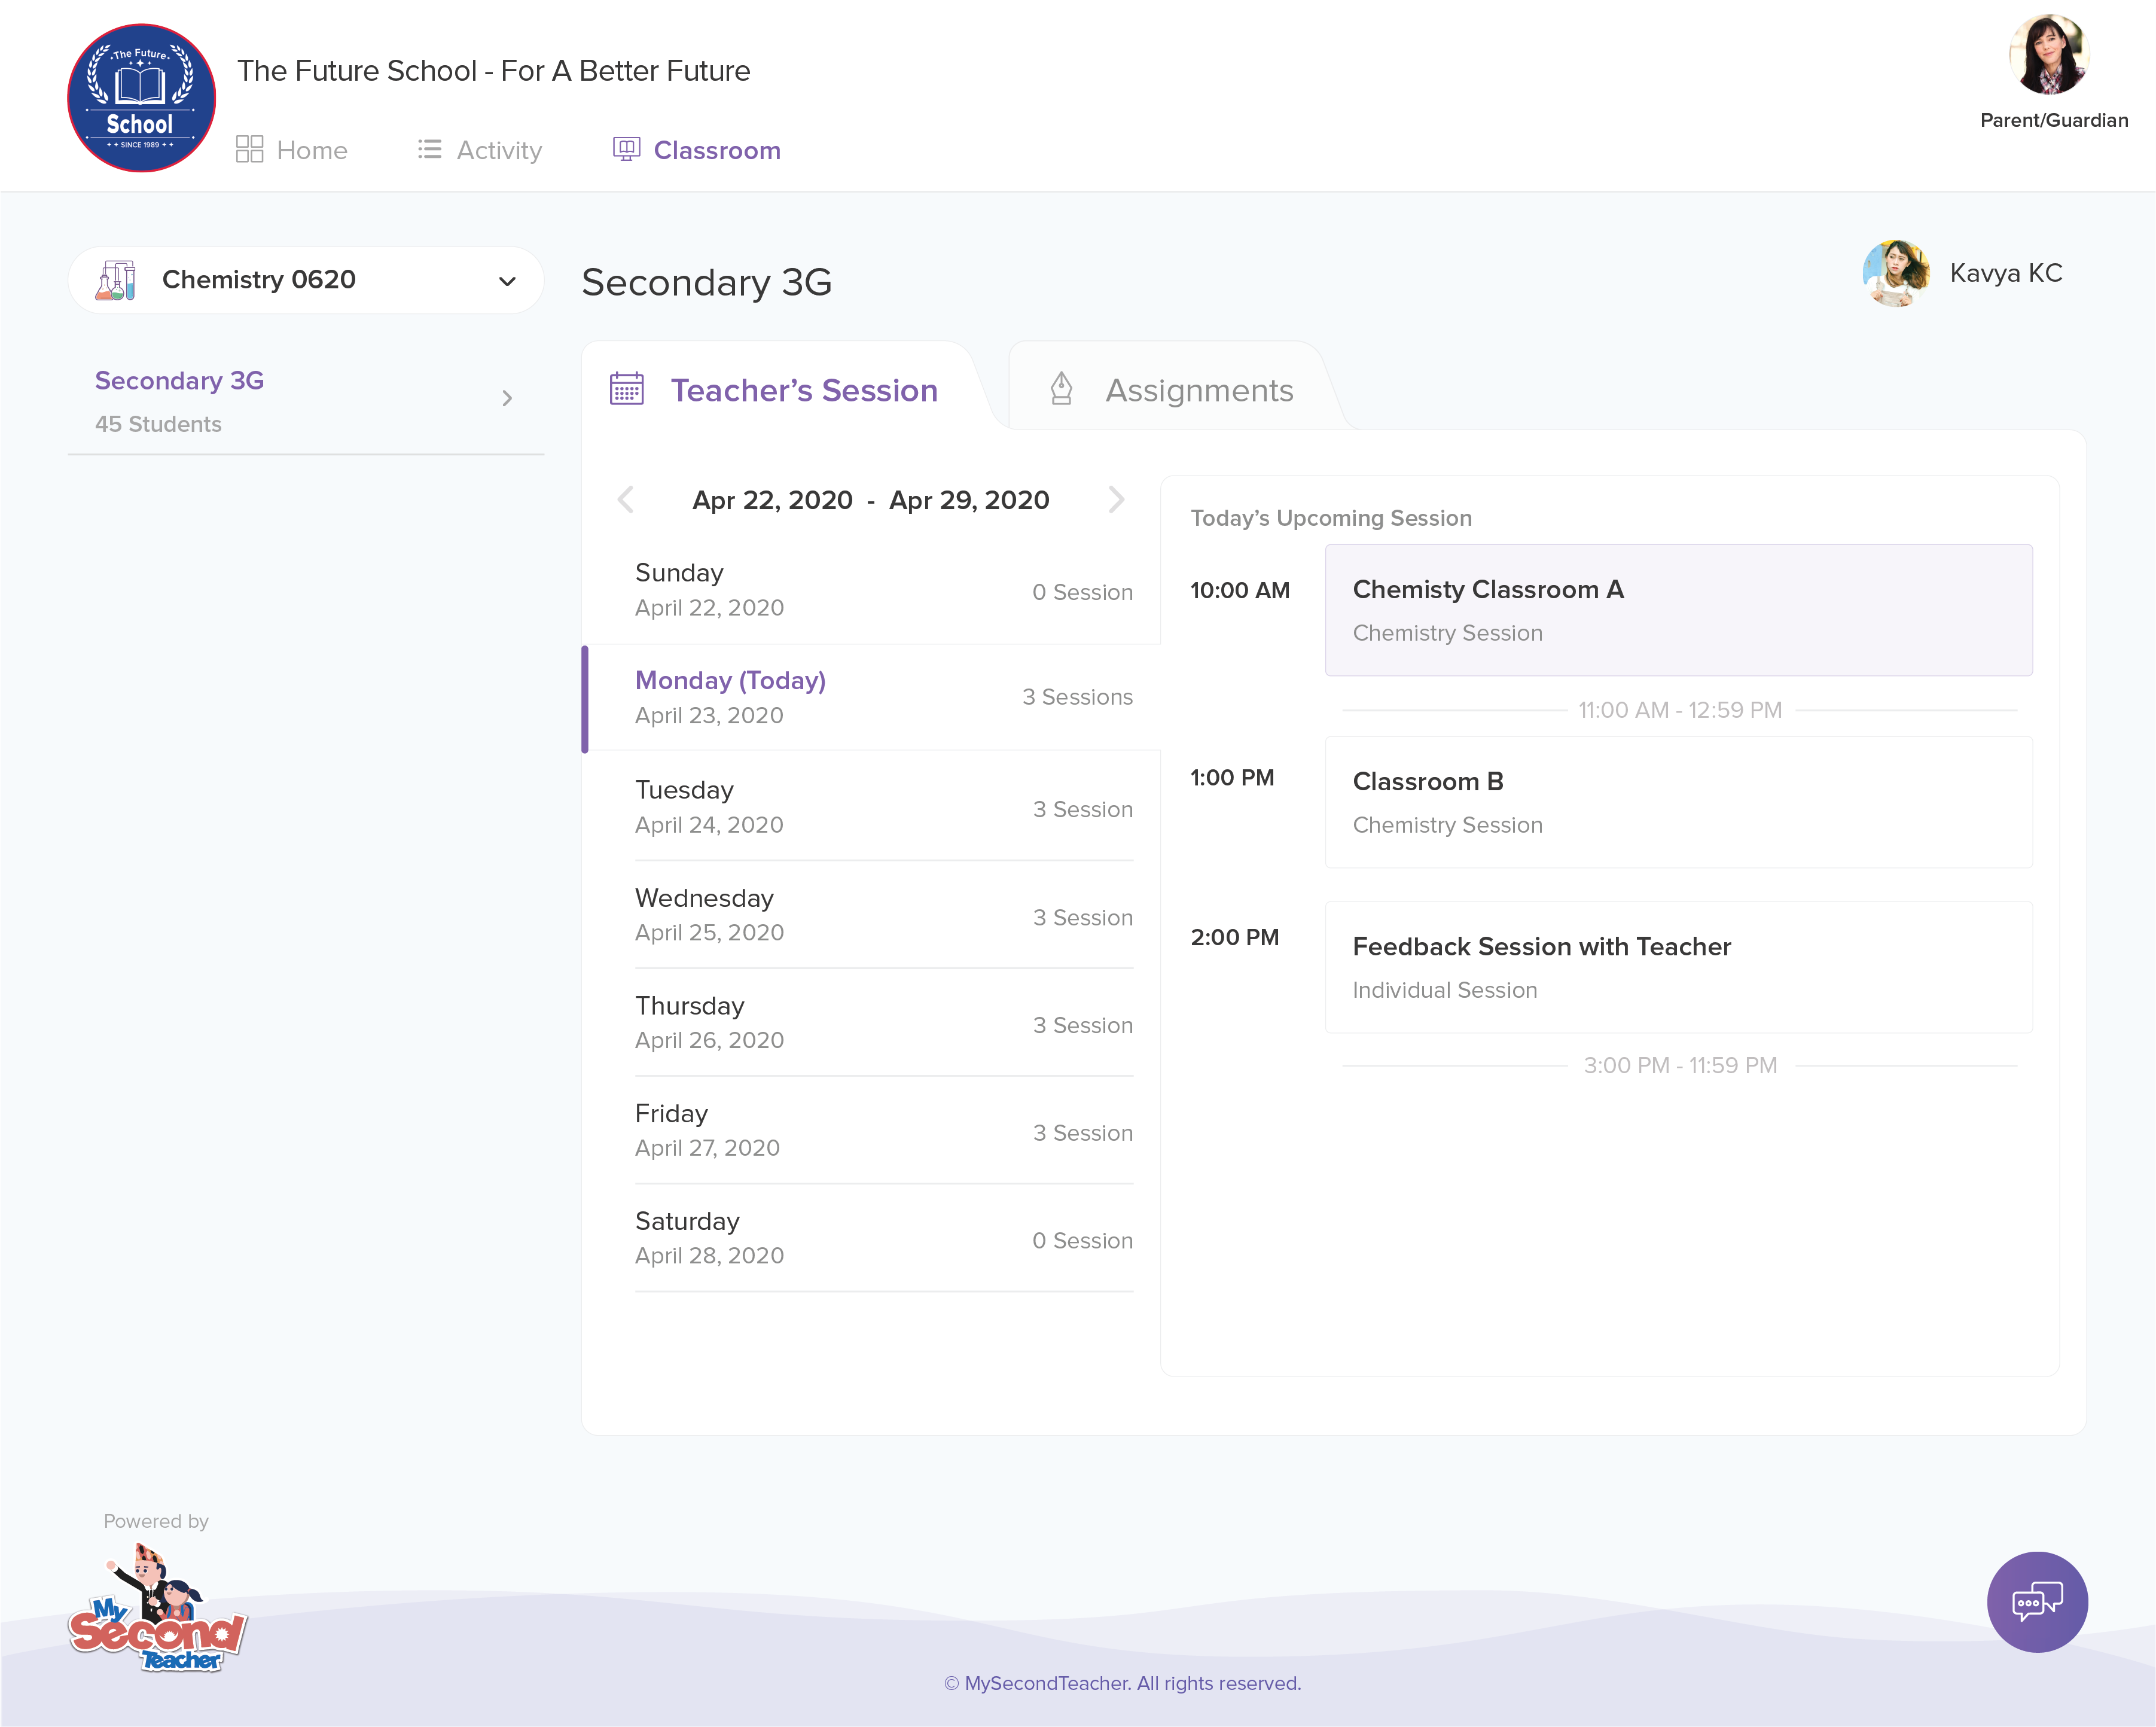Viewport: 2156px width, 1727px height.
Task: Select Tuesday April 24, 2020 row
Action: point(884,807)
